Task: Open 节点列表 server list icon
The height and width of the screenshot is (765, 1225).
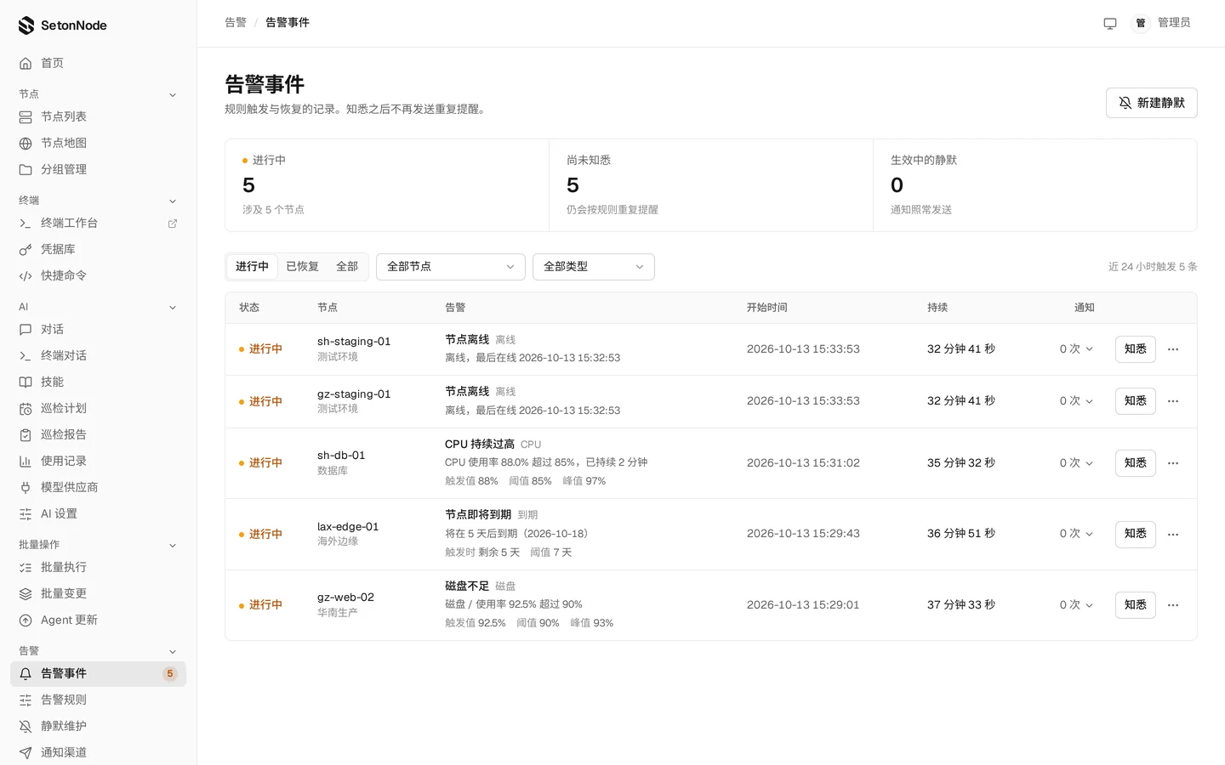Action: [x=26, y=117]
